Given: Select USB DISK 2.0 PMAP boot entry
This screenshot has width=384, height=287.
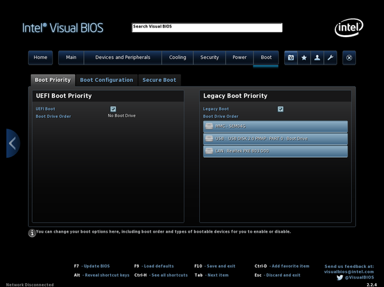Looking at the screenshot, I should [275, 139].
